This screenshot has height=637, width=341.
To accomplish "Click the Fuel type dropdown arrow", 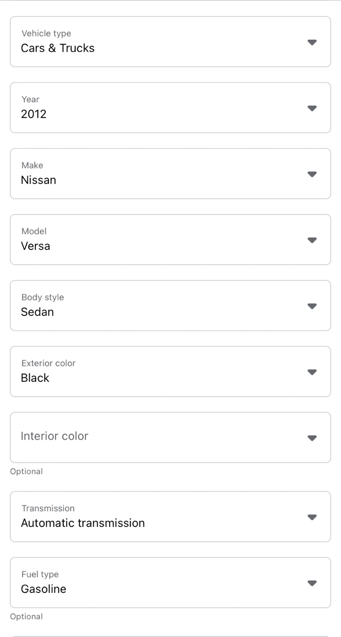I will point(312,583).
